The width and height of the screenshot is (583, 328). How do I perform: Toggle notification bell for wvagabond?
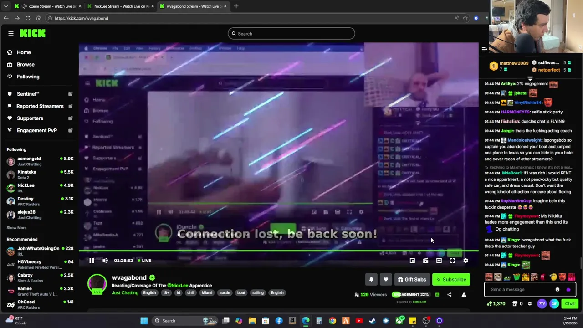(x=371, y=280)
